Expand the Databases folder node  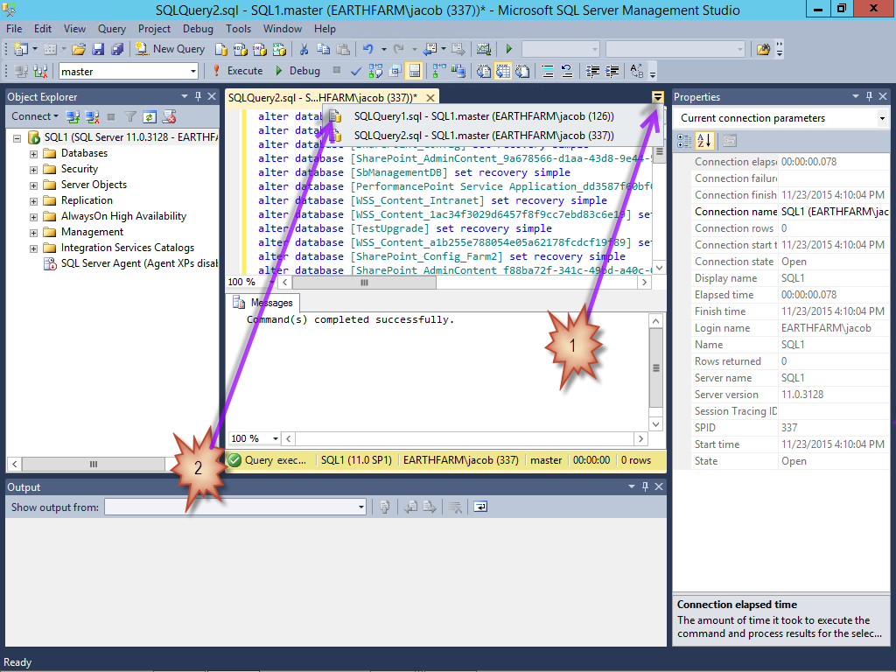(x=34, y=154)
